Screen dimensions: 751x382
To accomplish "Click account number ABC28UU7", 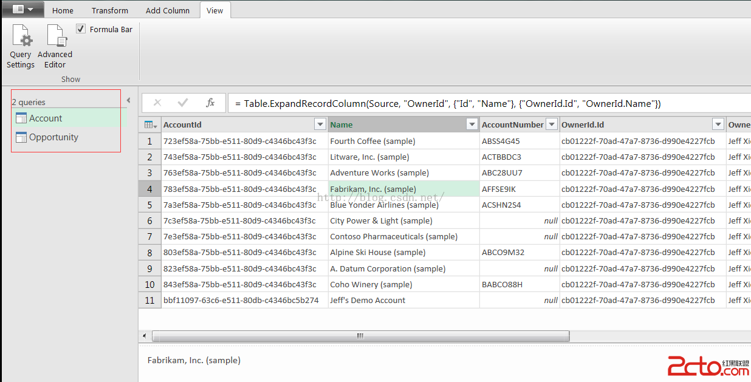I will click(x=520, y=172).
